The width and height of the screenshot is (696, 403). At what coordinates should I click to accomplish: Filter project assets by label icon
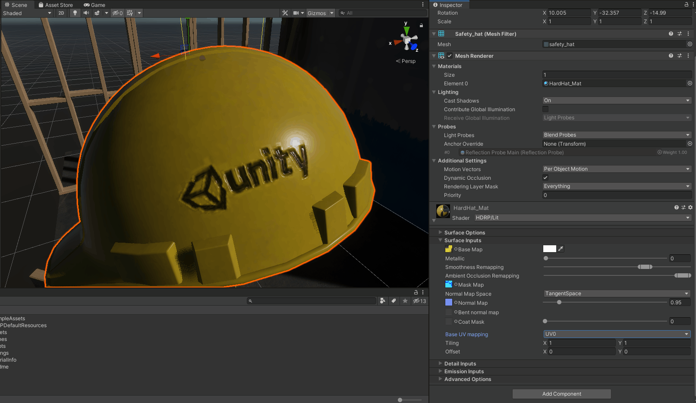[394, 301]
